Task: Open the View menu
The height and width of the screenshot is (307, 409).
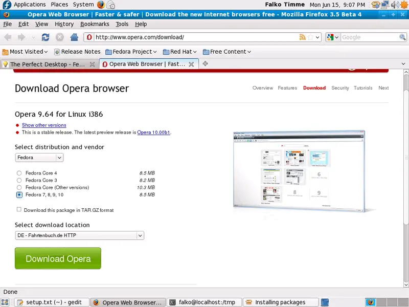Action: point(42,24)
